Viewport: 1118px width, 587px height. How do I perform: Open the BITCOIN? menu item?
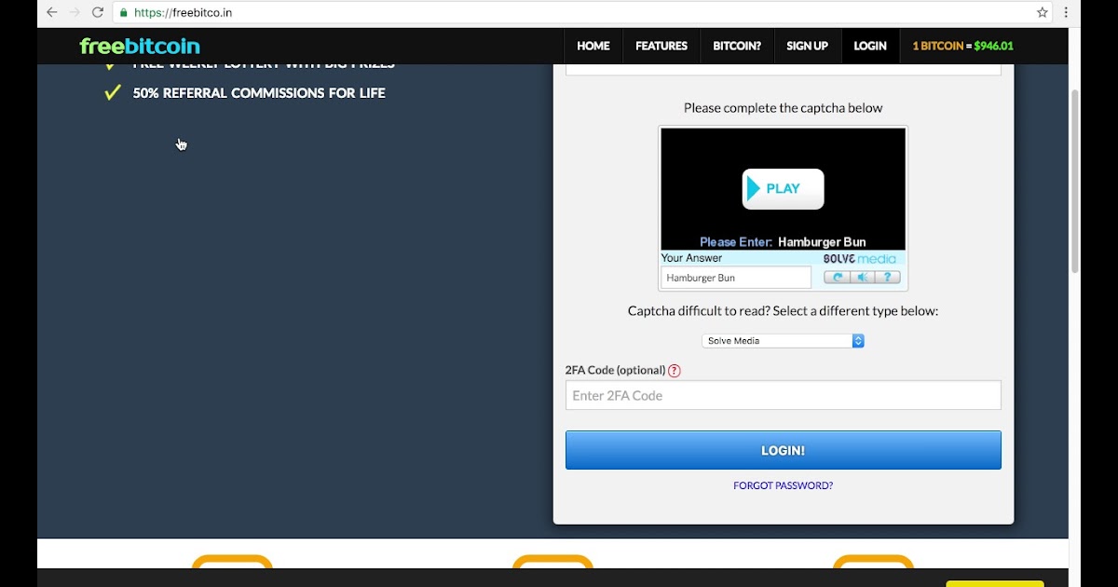click(737, 46)
